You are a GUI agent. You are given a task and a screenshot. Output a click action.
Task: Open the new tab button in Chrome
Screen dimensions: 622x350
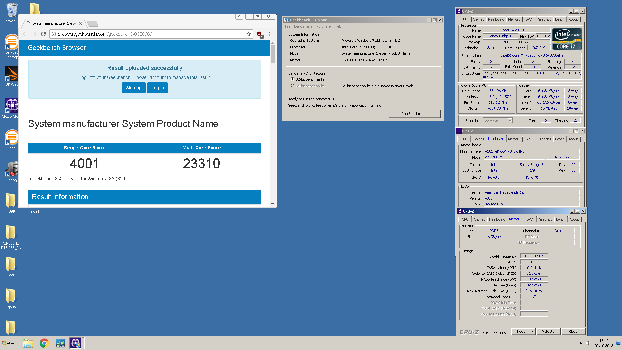pyautogui.click(x=93, y=24)
